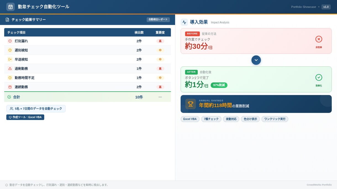Click the 97%削減 green pill

point(219,85)
